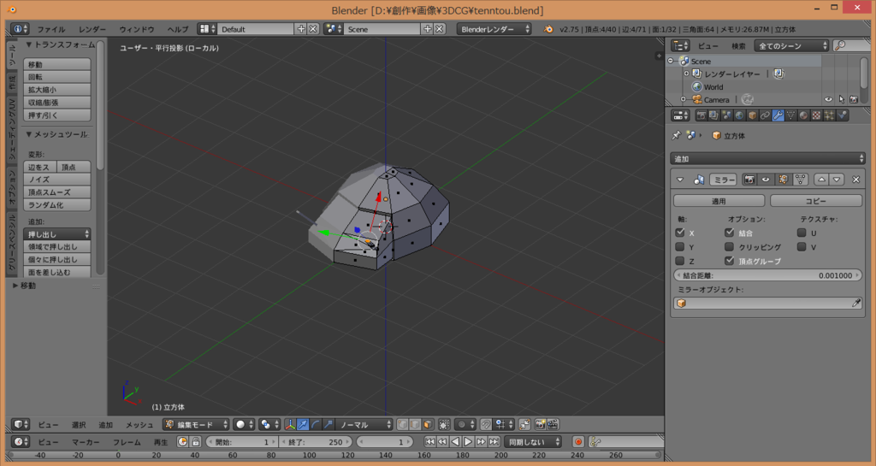Open the Texture properties tab checker icon
876x466 pixels.
[817, 115]
